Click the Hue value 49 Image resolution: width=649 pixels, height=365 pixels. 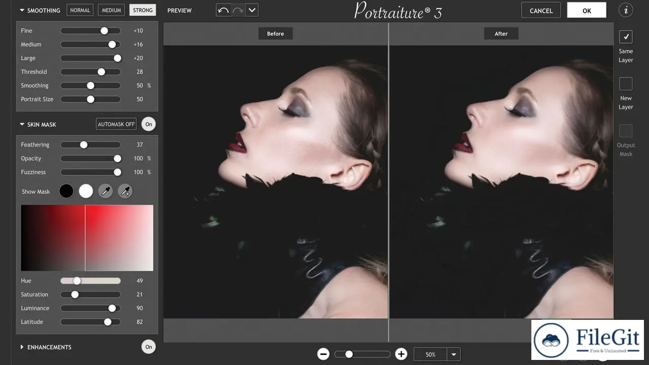139,281
